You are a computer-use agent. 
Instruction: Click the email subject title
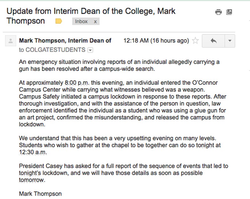[x=91, y=16]
